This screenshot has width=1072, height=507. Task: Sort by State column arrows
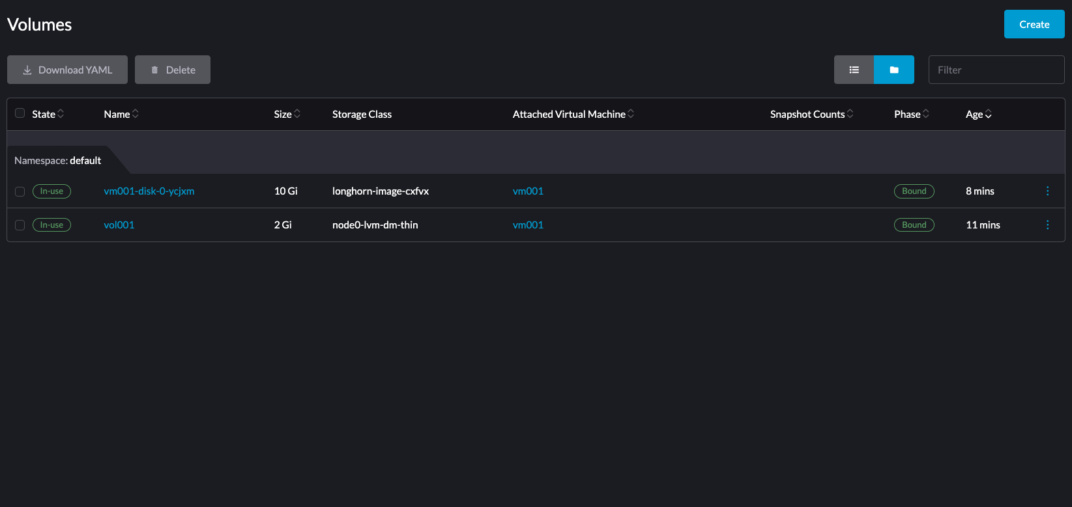click(61, 114)
